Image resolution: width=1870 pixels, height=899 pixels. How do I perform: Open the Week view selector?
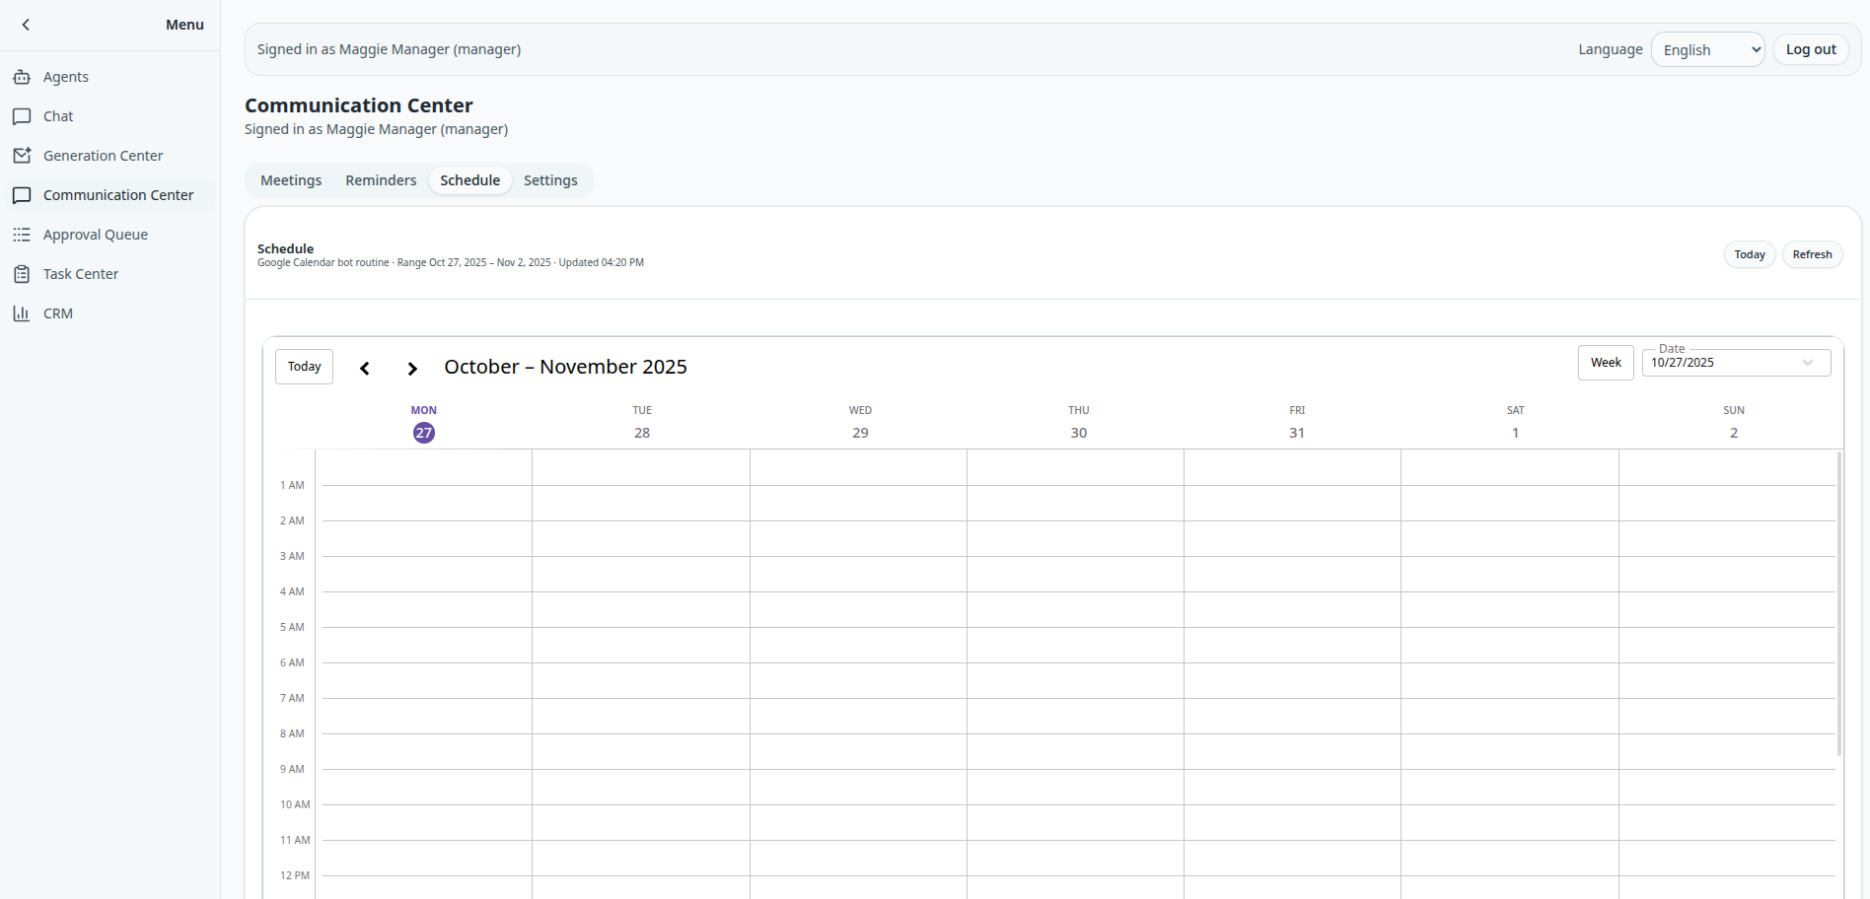(1605, 363)
